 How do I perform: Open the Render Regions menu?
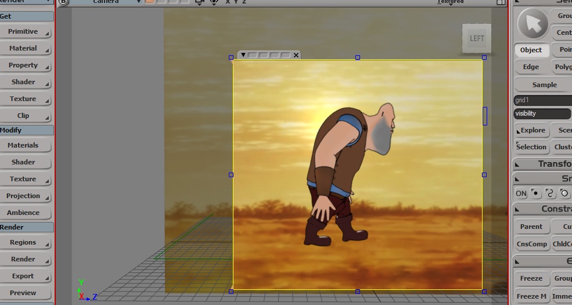click(26, 243)
